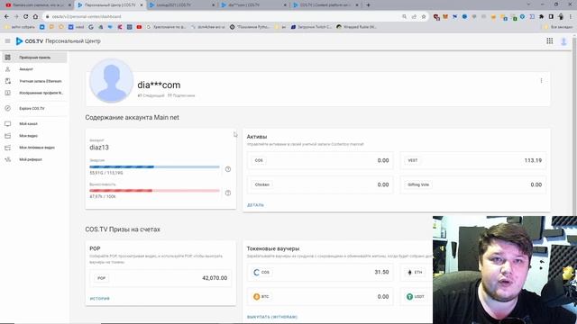Open the Chrome three-dot menu
Screen dimensions: 577x324
coord(571,16)
